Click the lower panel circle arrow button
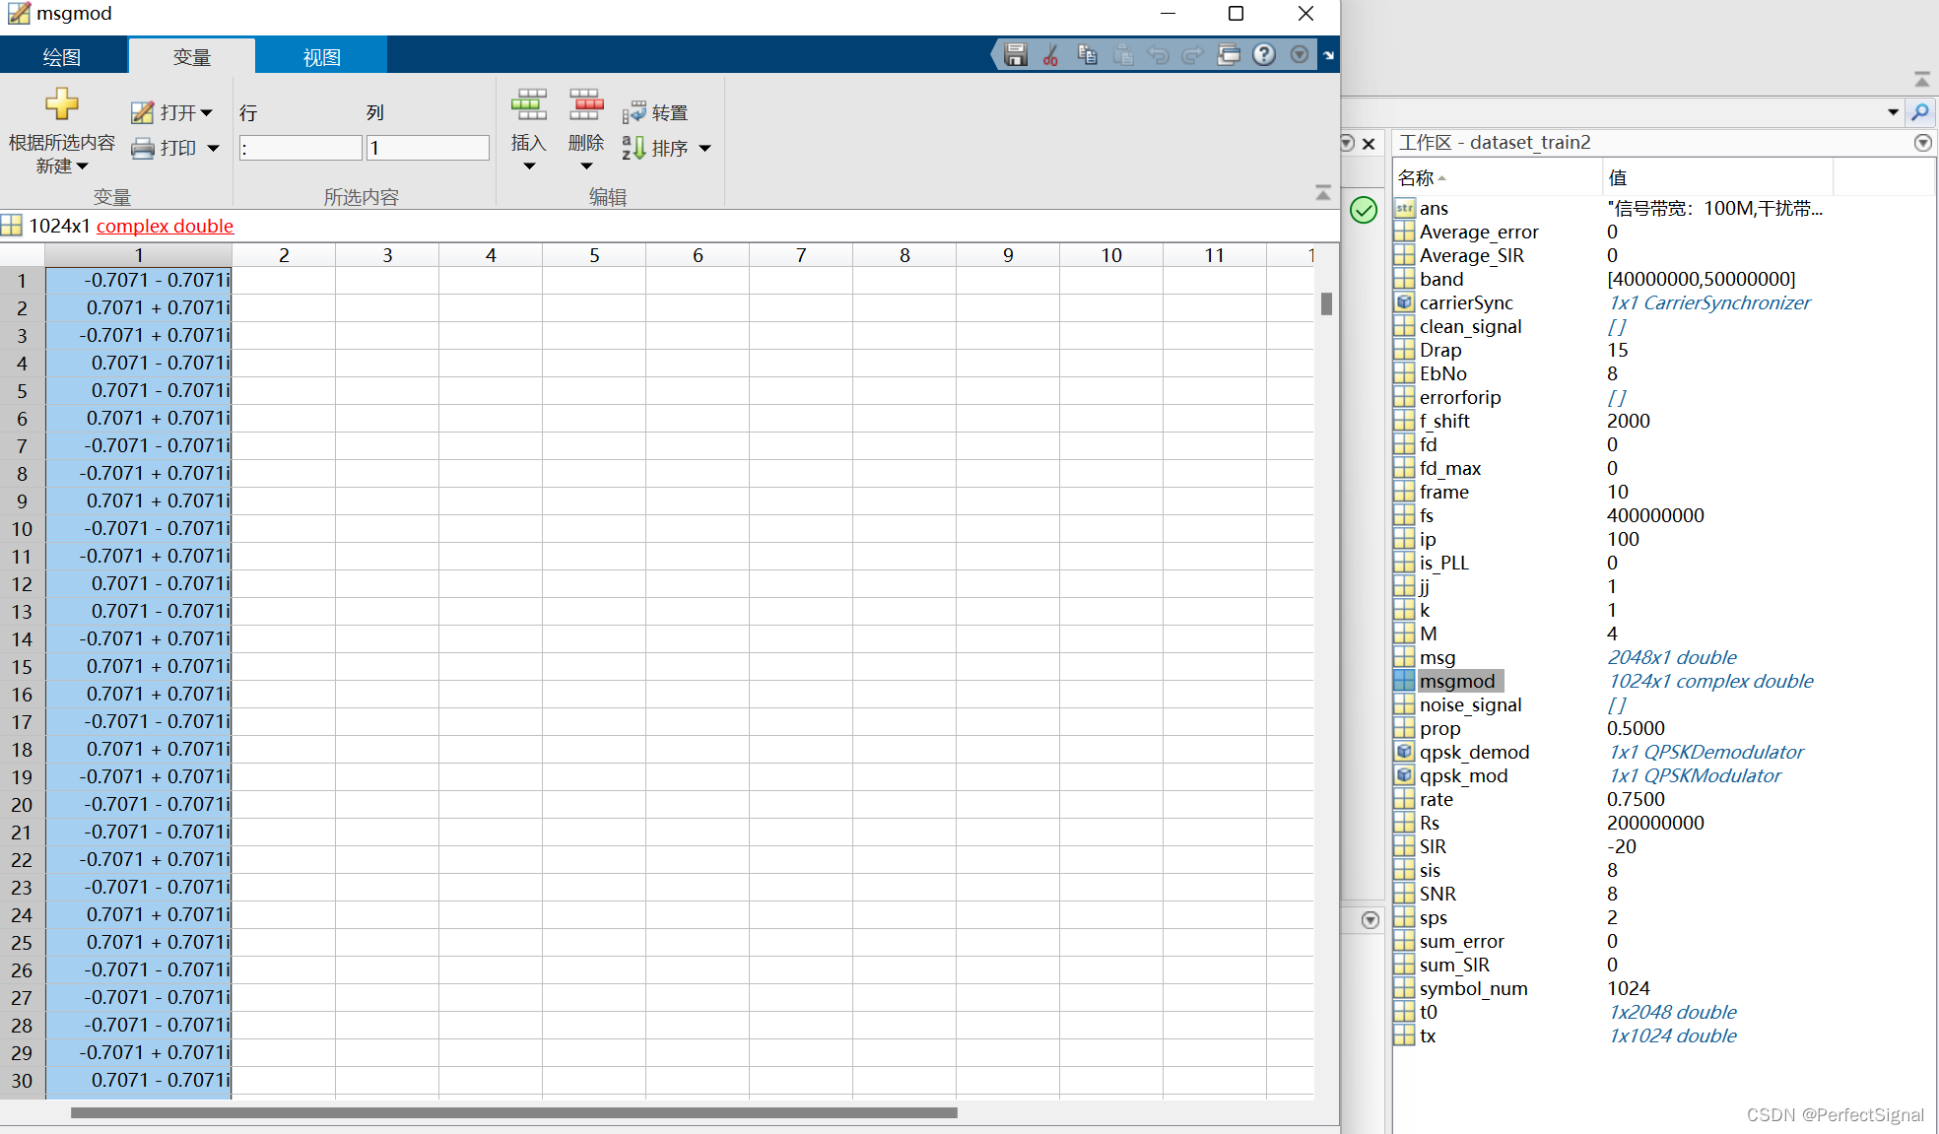This screenshot has width=1939, height=1134. [x=1370, y=920]
